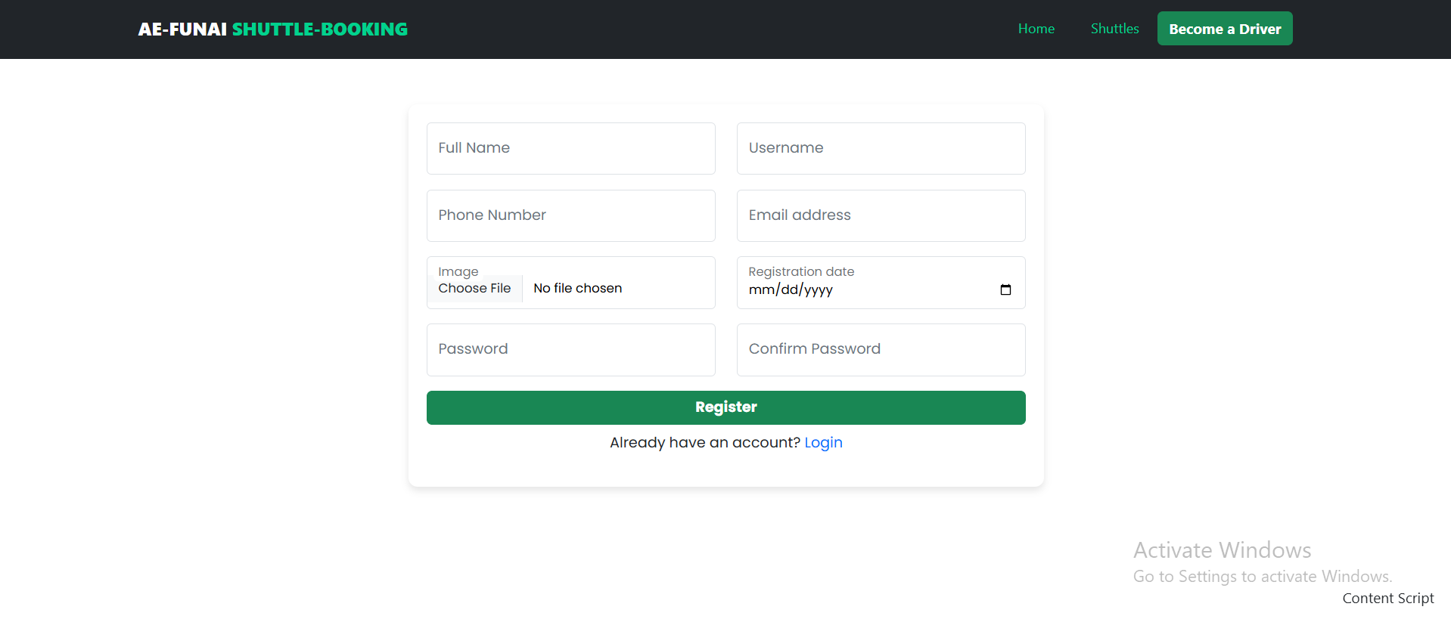Click the Choose File button
Image resolution: width=1451 pixels, height=619 pixels.
tap(474, 289)
